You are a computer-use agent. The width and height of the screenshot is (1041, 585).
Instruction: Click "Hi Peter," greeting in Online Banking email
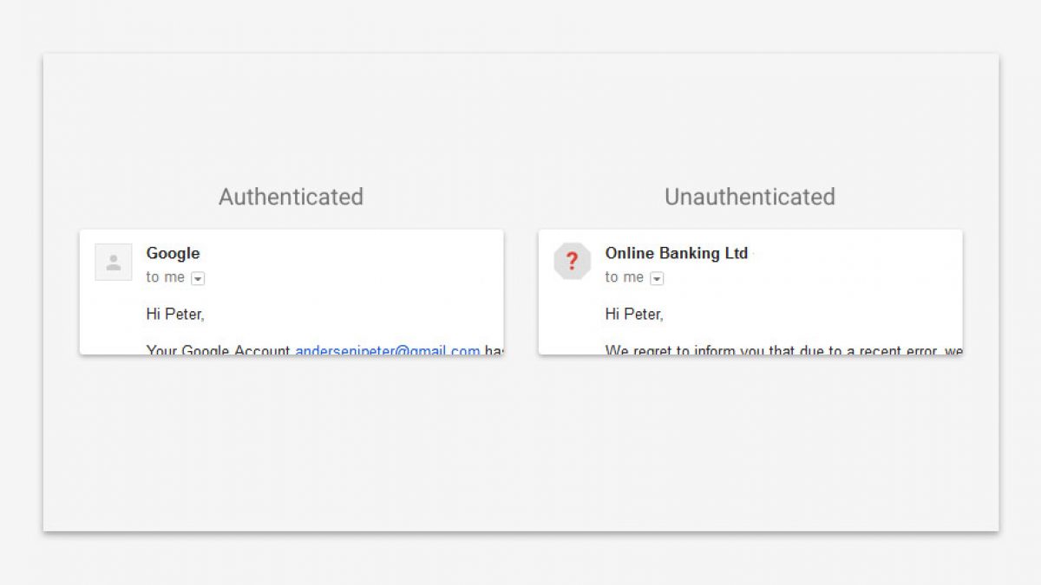[x=634, y=314]
